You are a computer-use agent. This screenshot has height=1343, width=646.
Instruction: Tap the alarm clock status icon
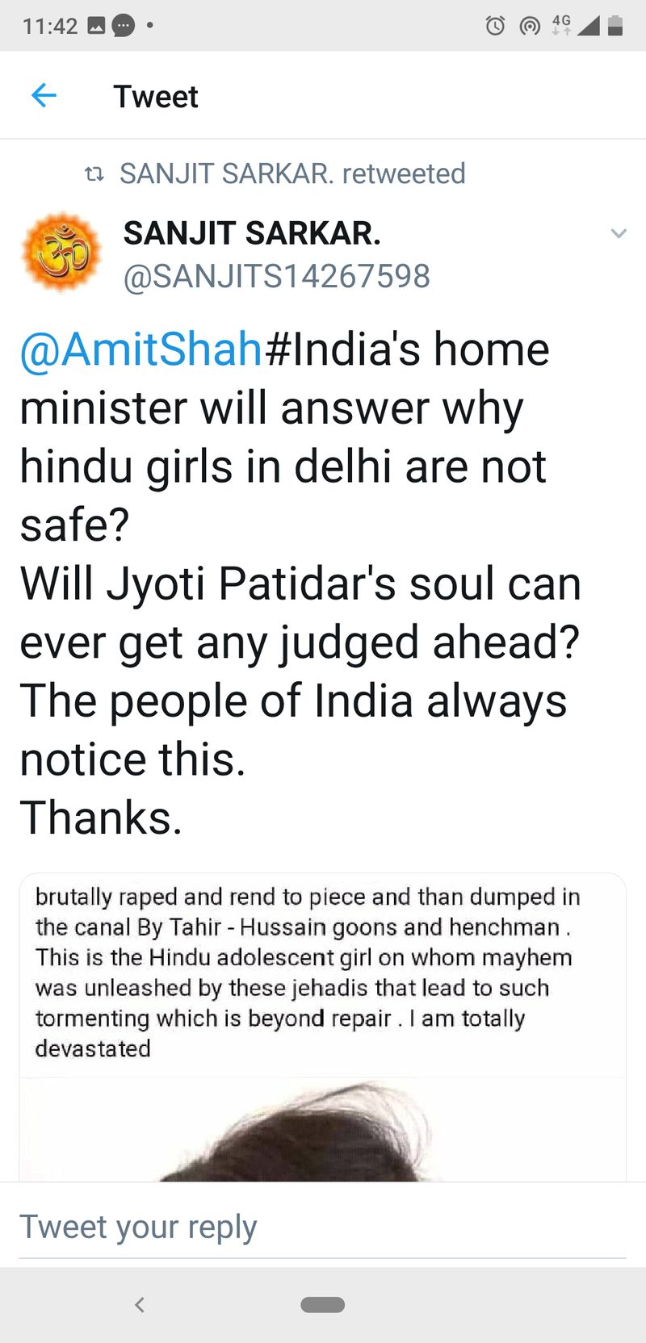pos(495,26)
